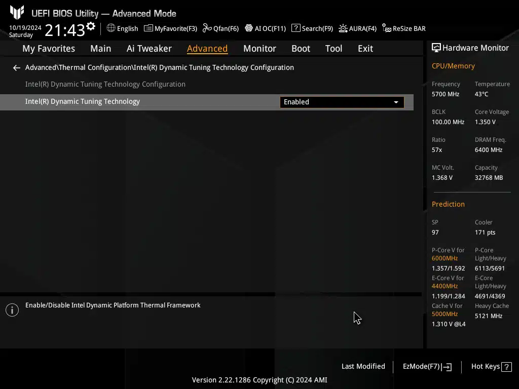Click the 1.350 V core voltage value

(485, 122)
